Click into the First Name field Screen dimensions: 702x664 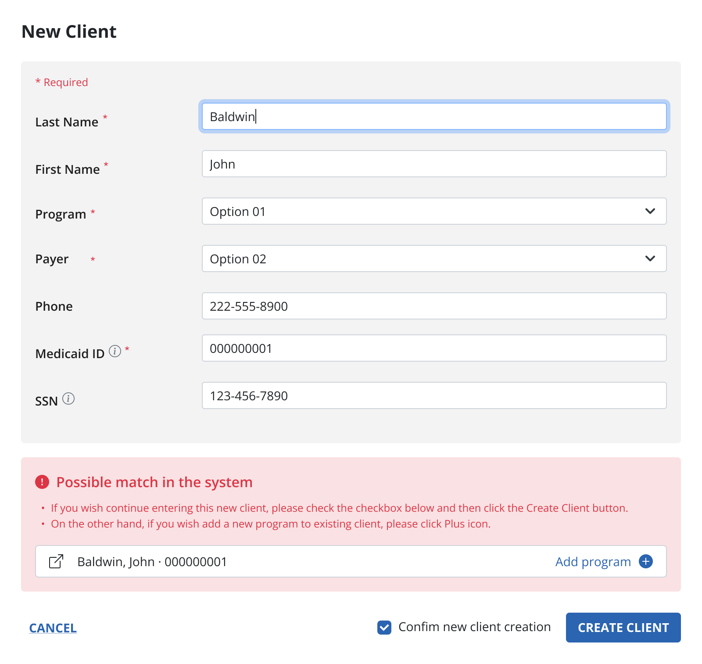click(x=433, y=164)
